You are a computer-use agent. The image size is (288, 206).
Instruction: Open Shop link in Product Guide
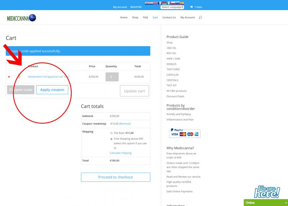tap(169, 43)
